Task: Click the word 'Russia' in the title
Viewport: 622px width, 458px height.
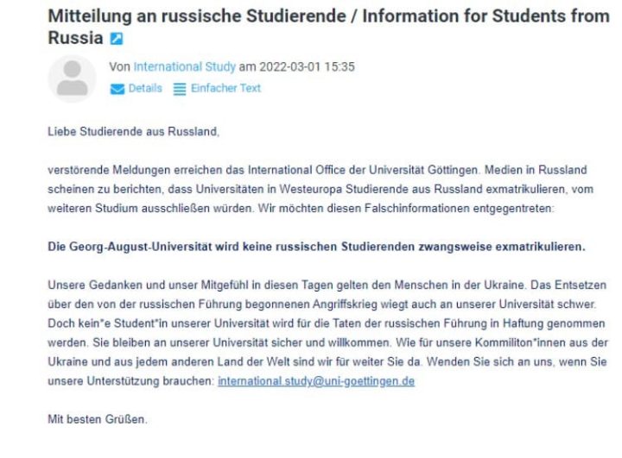Action: (75, 38)
